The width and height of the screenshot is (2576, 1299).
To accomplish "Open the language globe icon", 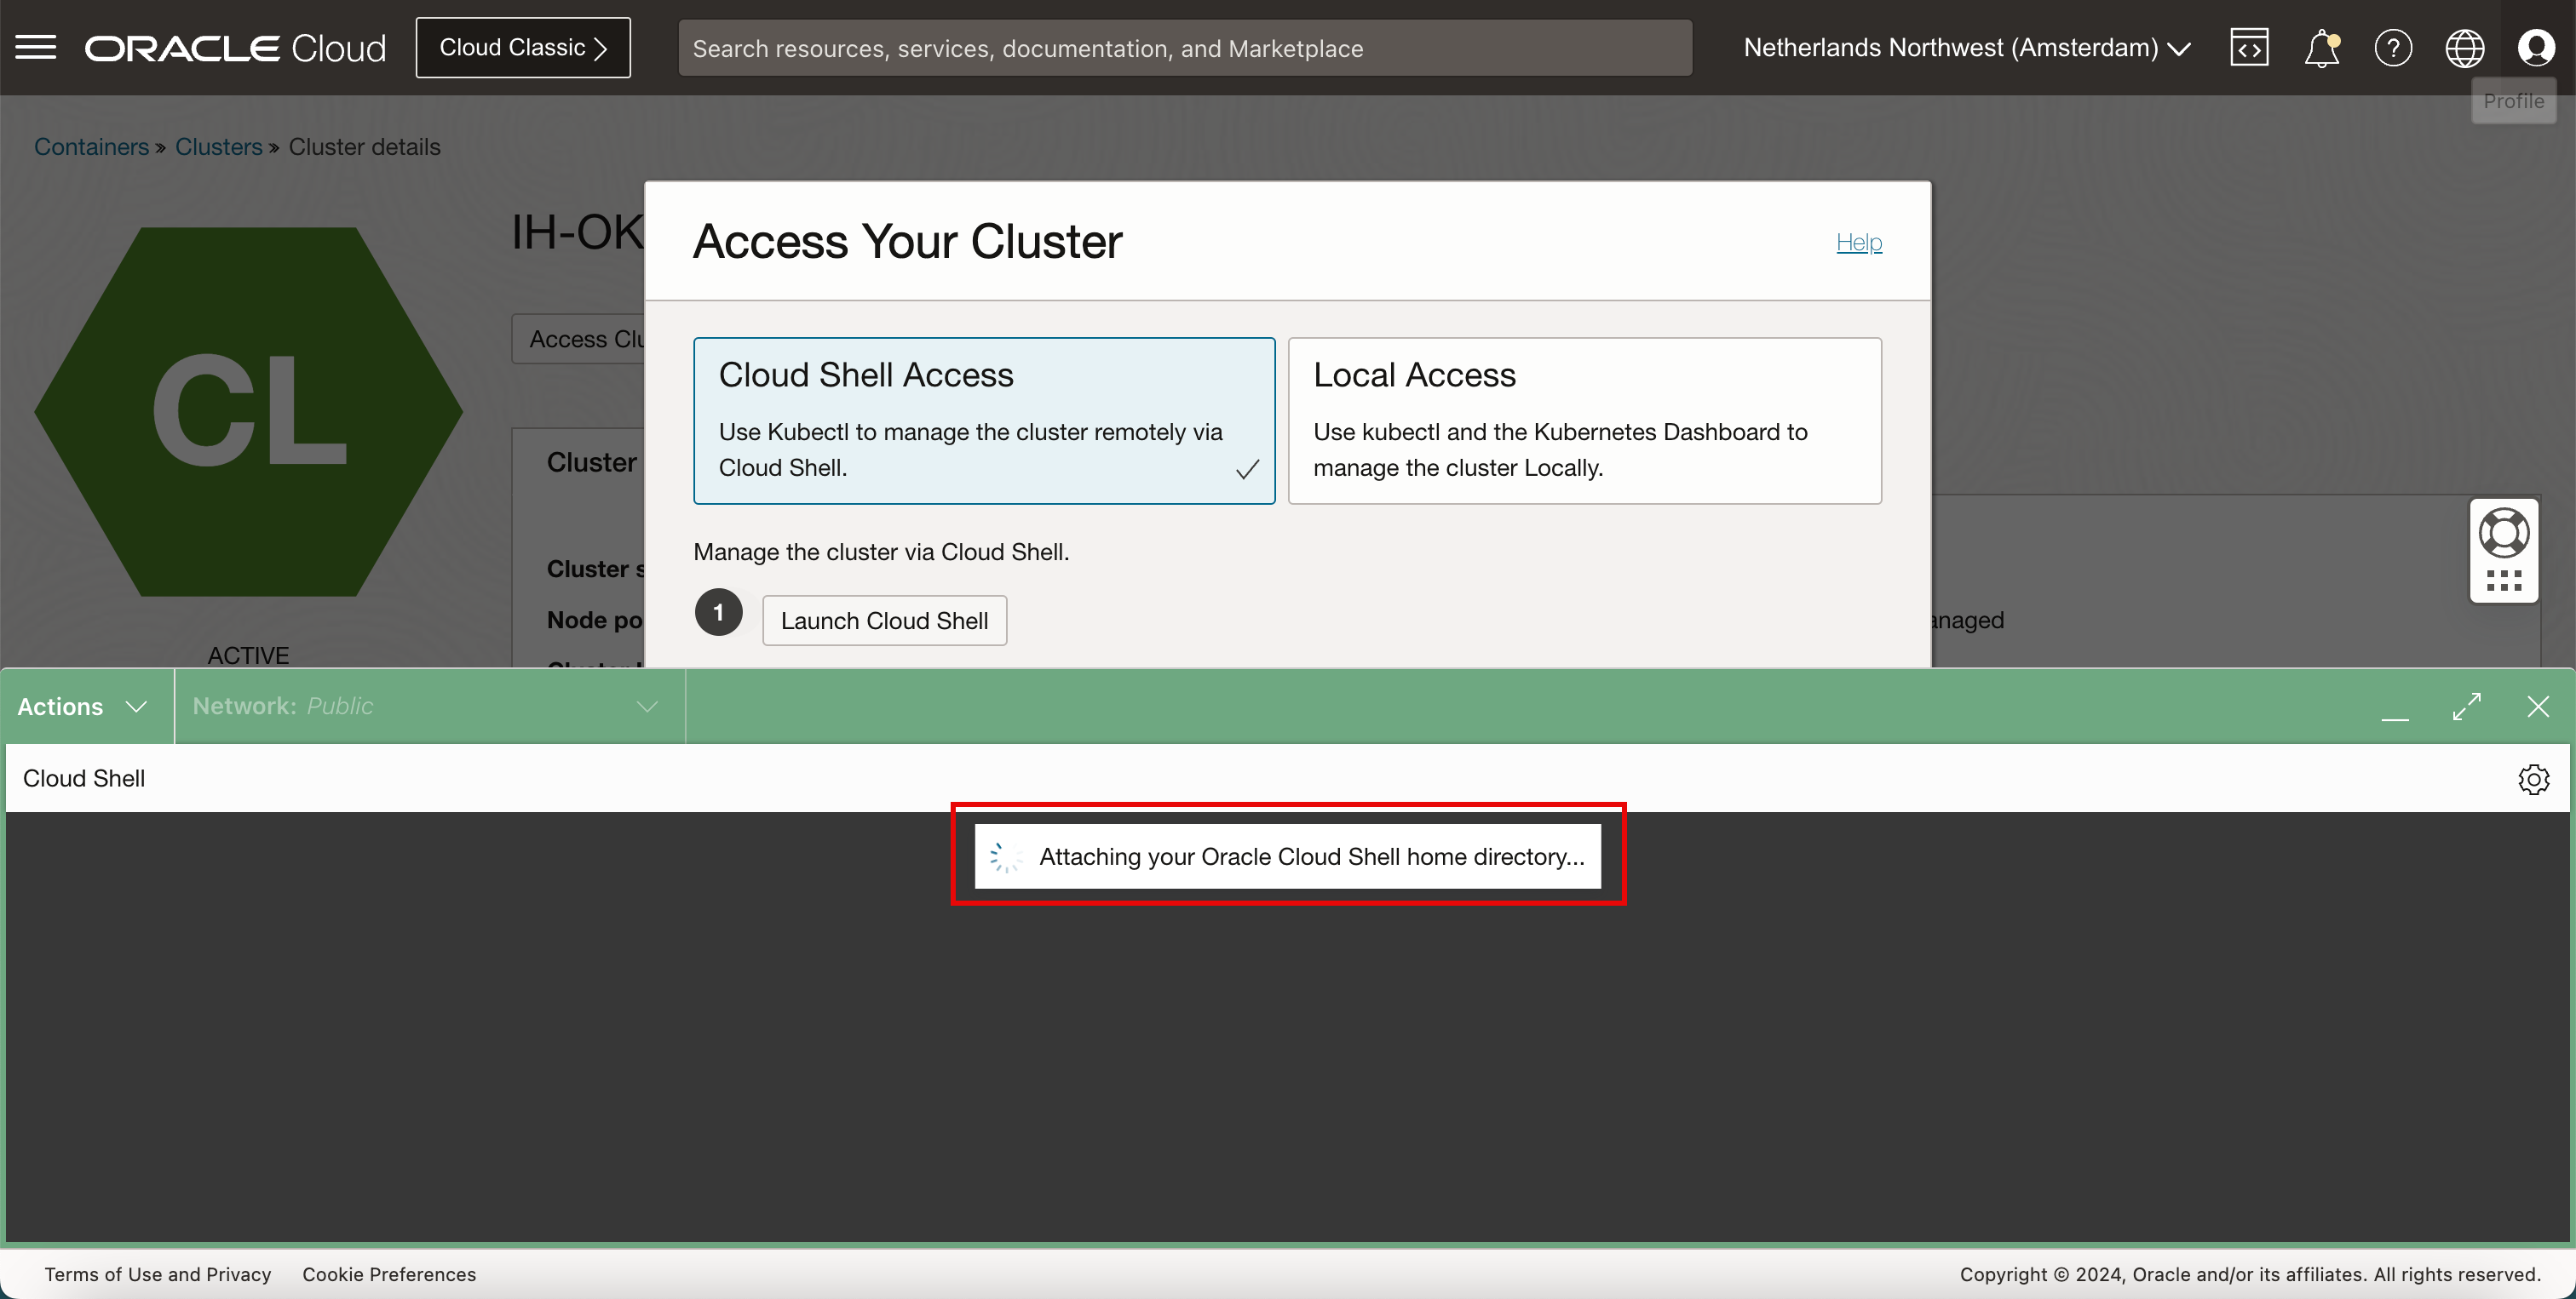I will click(2464, 47).
